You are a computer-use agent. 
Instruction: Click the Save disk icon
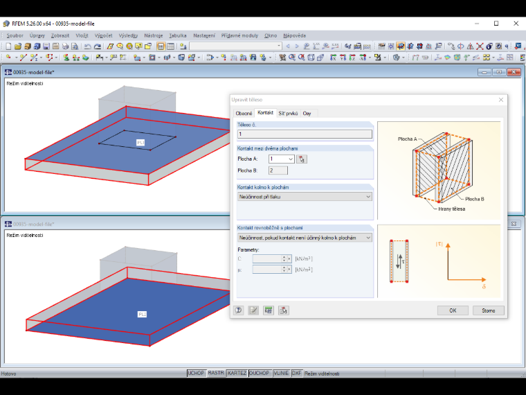[46, 46]
